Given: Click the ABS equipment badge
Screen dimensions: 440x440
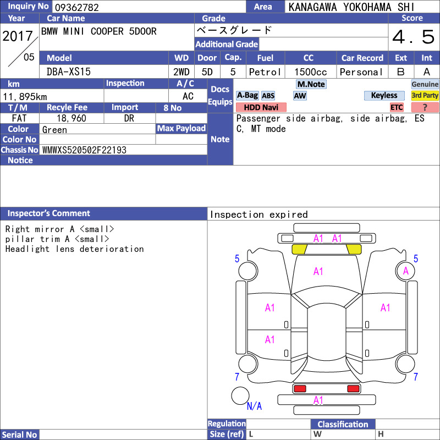Looking at the screenshot, I should pyautogui.click(x=268, y=96).
